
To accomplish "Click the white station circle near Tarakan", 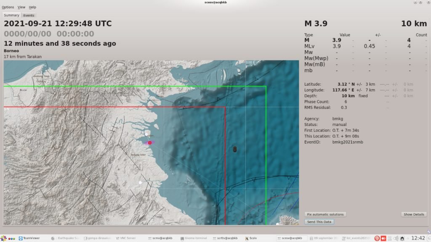I will point(146,134).
